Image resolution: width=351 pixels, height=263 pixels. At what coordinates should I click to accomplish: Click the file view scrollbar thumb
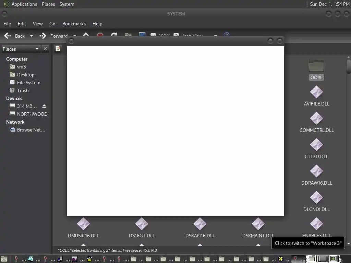pos(348,66)
